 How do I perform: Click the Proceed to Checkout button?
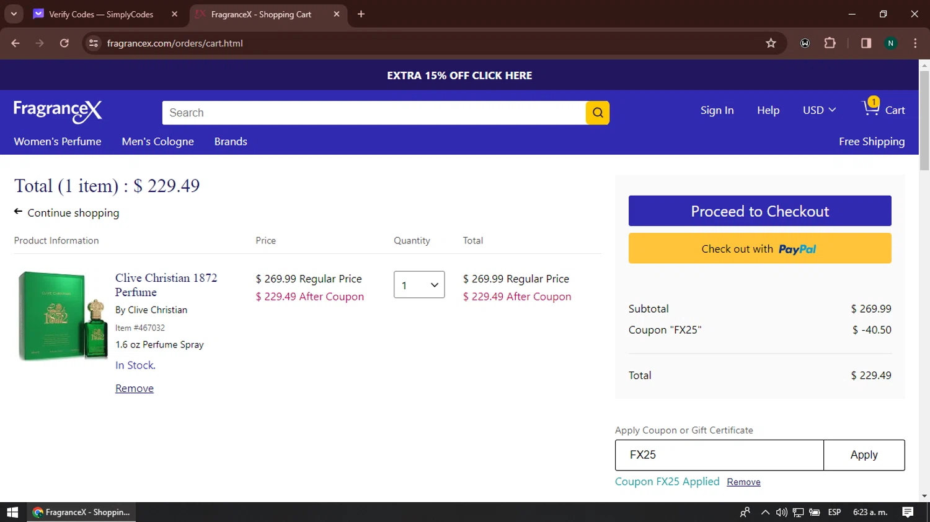760,211
